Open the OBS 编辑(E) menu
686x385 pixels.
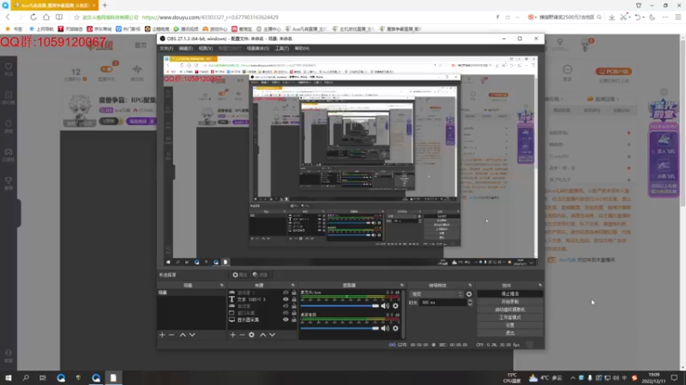pos(186,49)
